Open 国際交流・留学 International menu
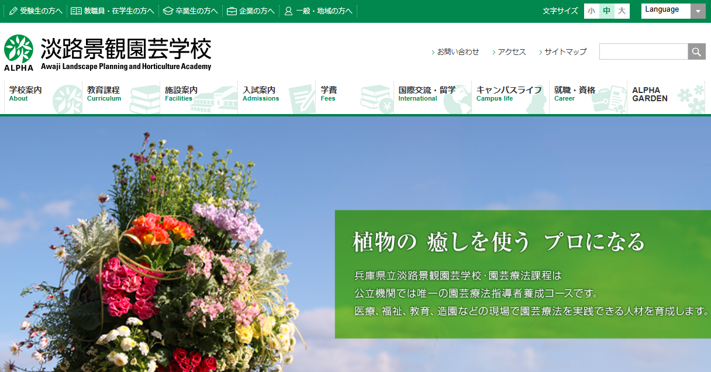The image size is (711, 372). click(433, 97)
